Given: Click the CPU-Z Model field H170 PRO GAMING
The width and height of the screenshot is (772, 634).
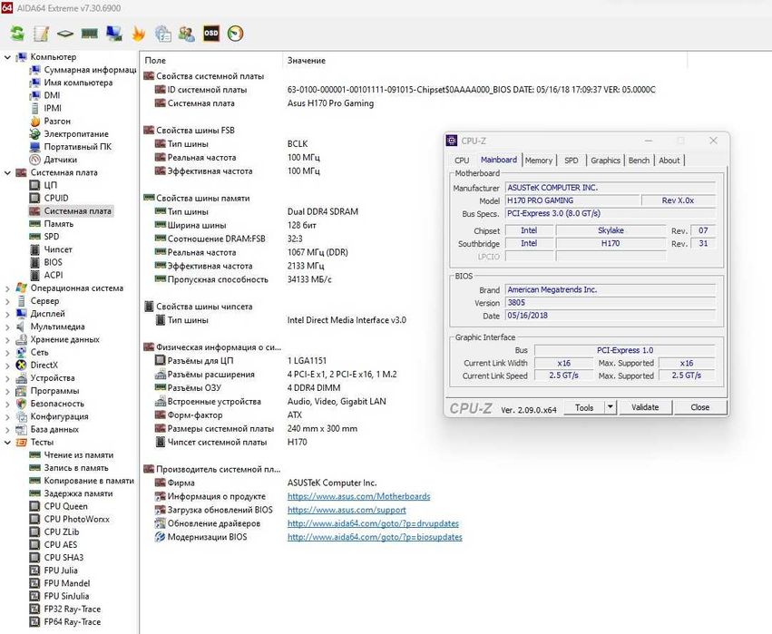Looking at the screenshot, I should pyautogui.click(x=572, y=200).
